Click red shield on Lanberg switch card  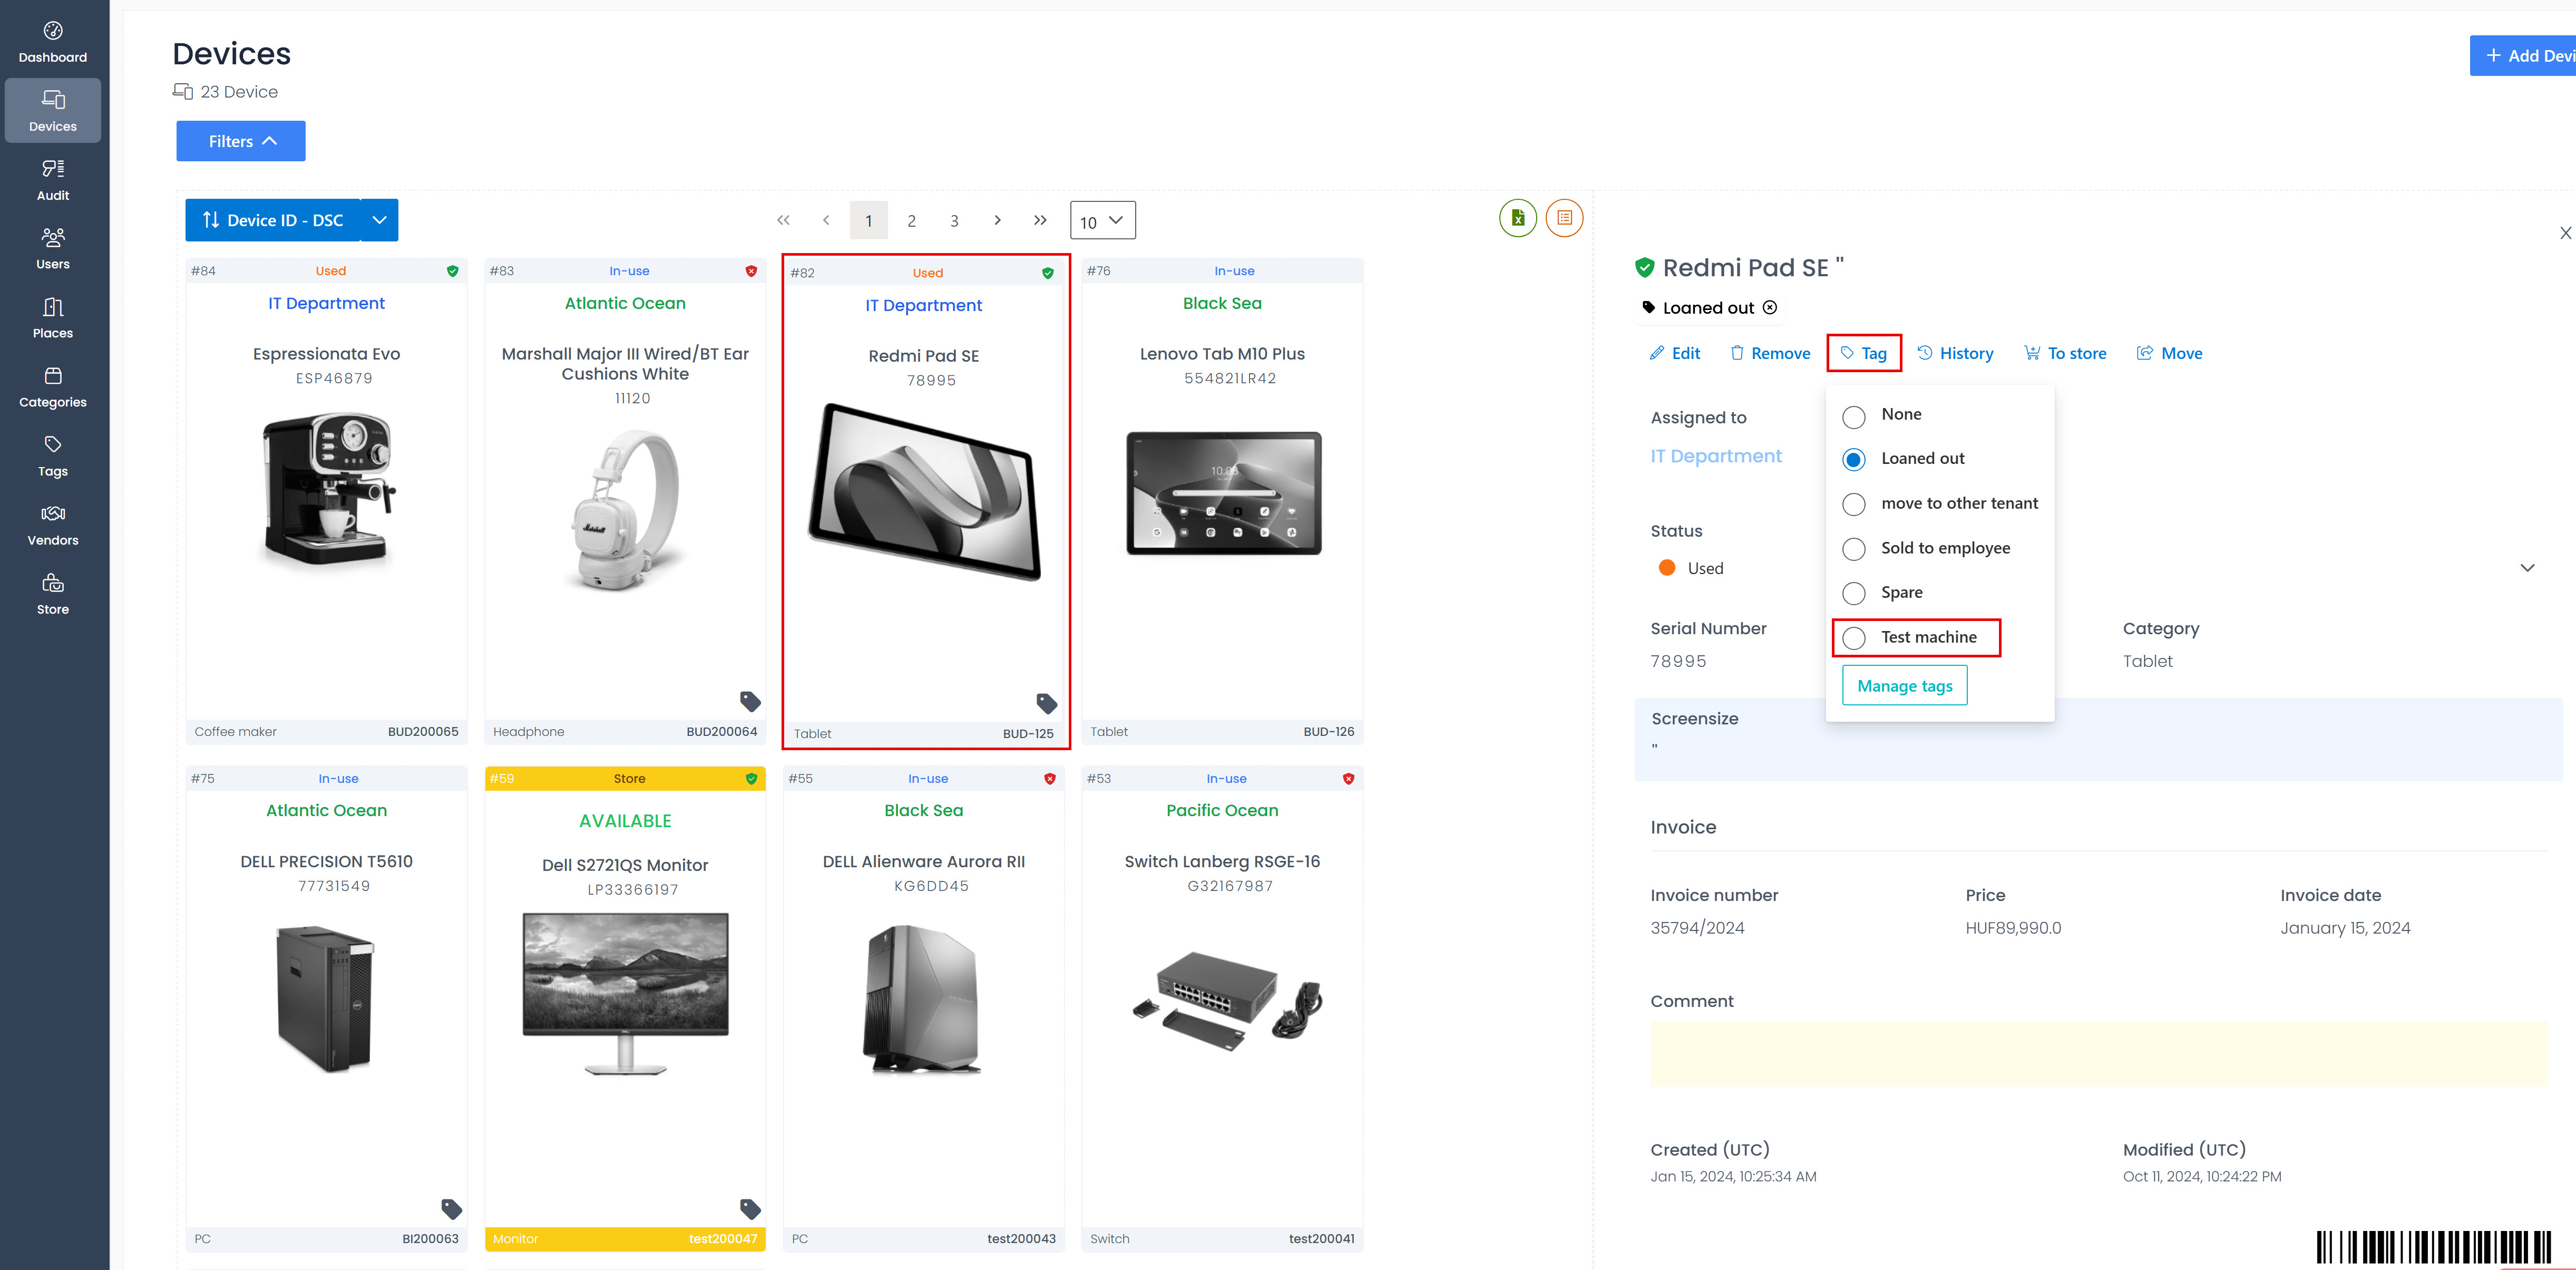click(1348, 778)
